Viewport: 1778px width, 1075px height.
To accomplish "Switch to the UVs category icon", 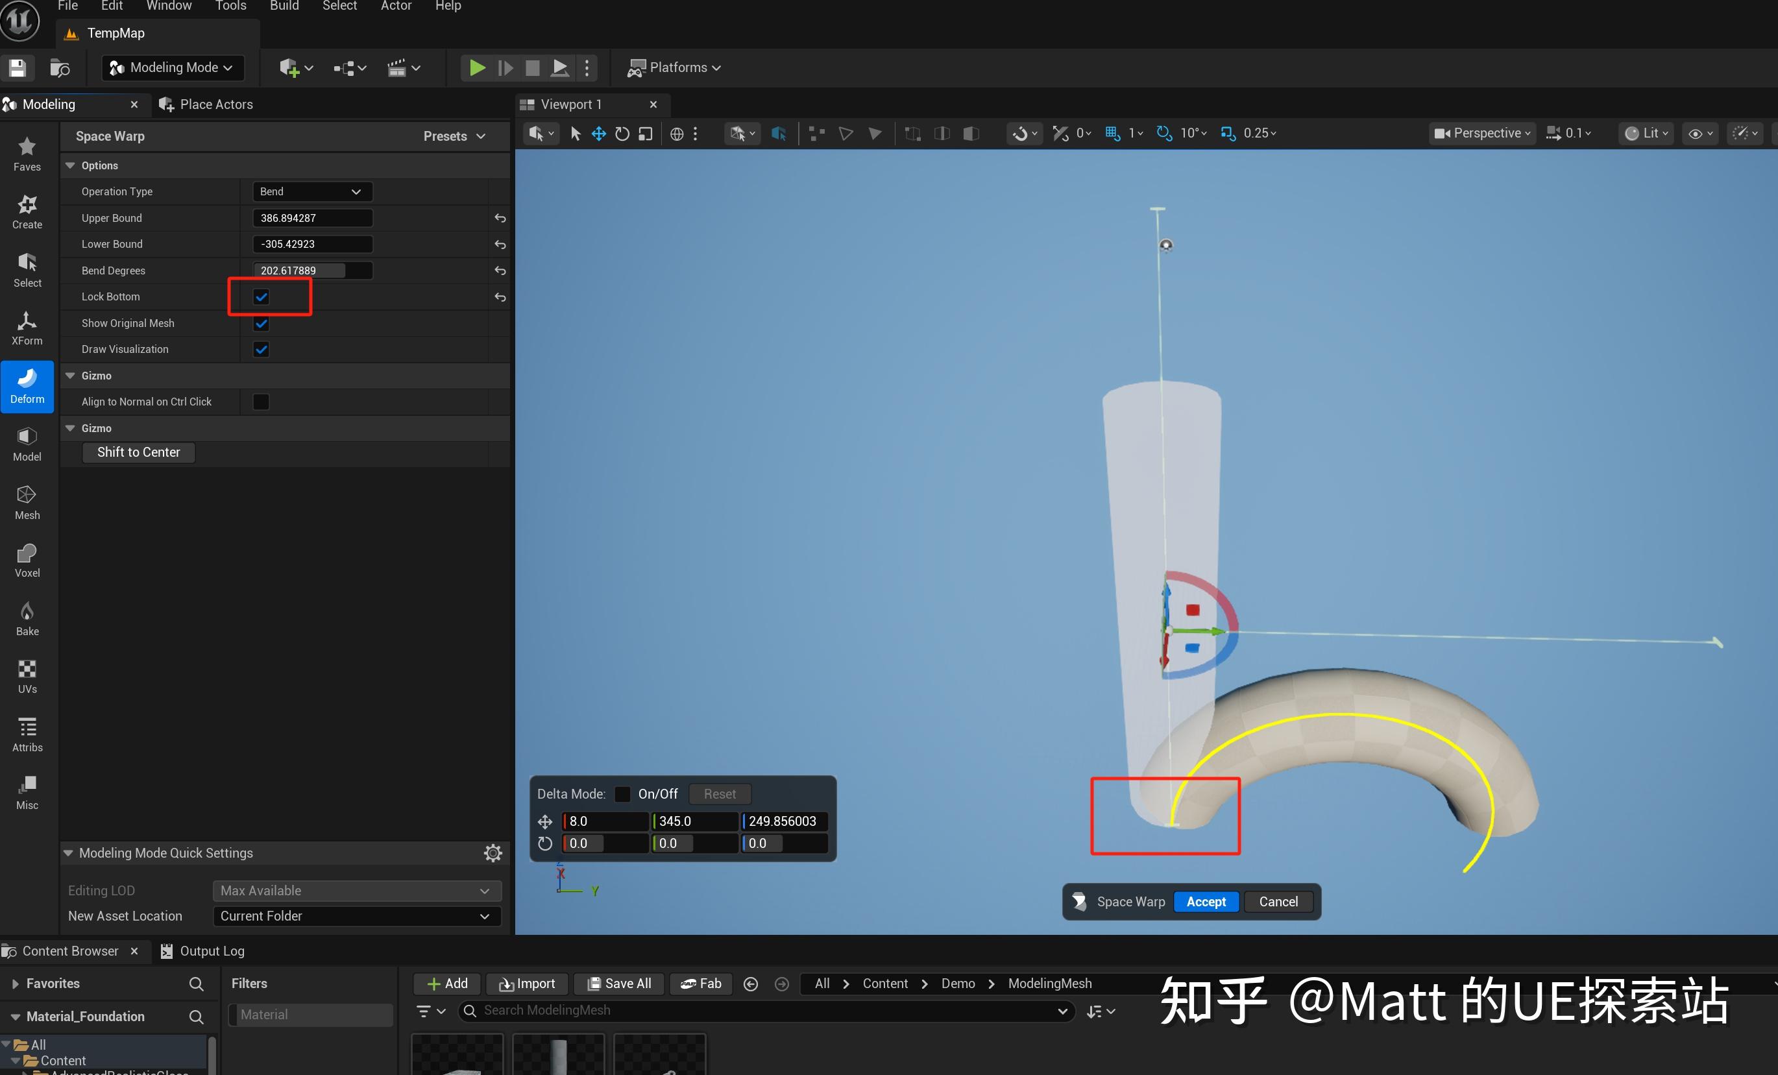I will point(27,675).
